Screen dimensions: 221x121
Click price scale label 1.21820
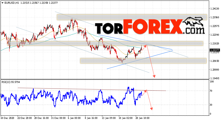tap(215, 44)
